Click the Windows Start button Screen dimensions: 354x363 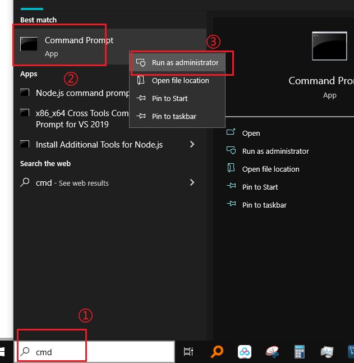3,352
